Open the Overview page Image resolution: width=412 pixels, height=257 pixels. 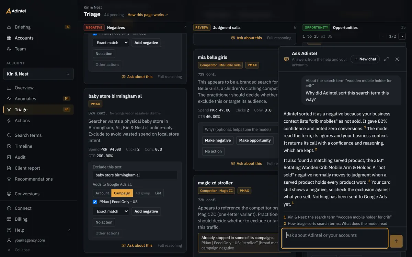point(38,88)
